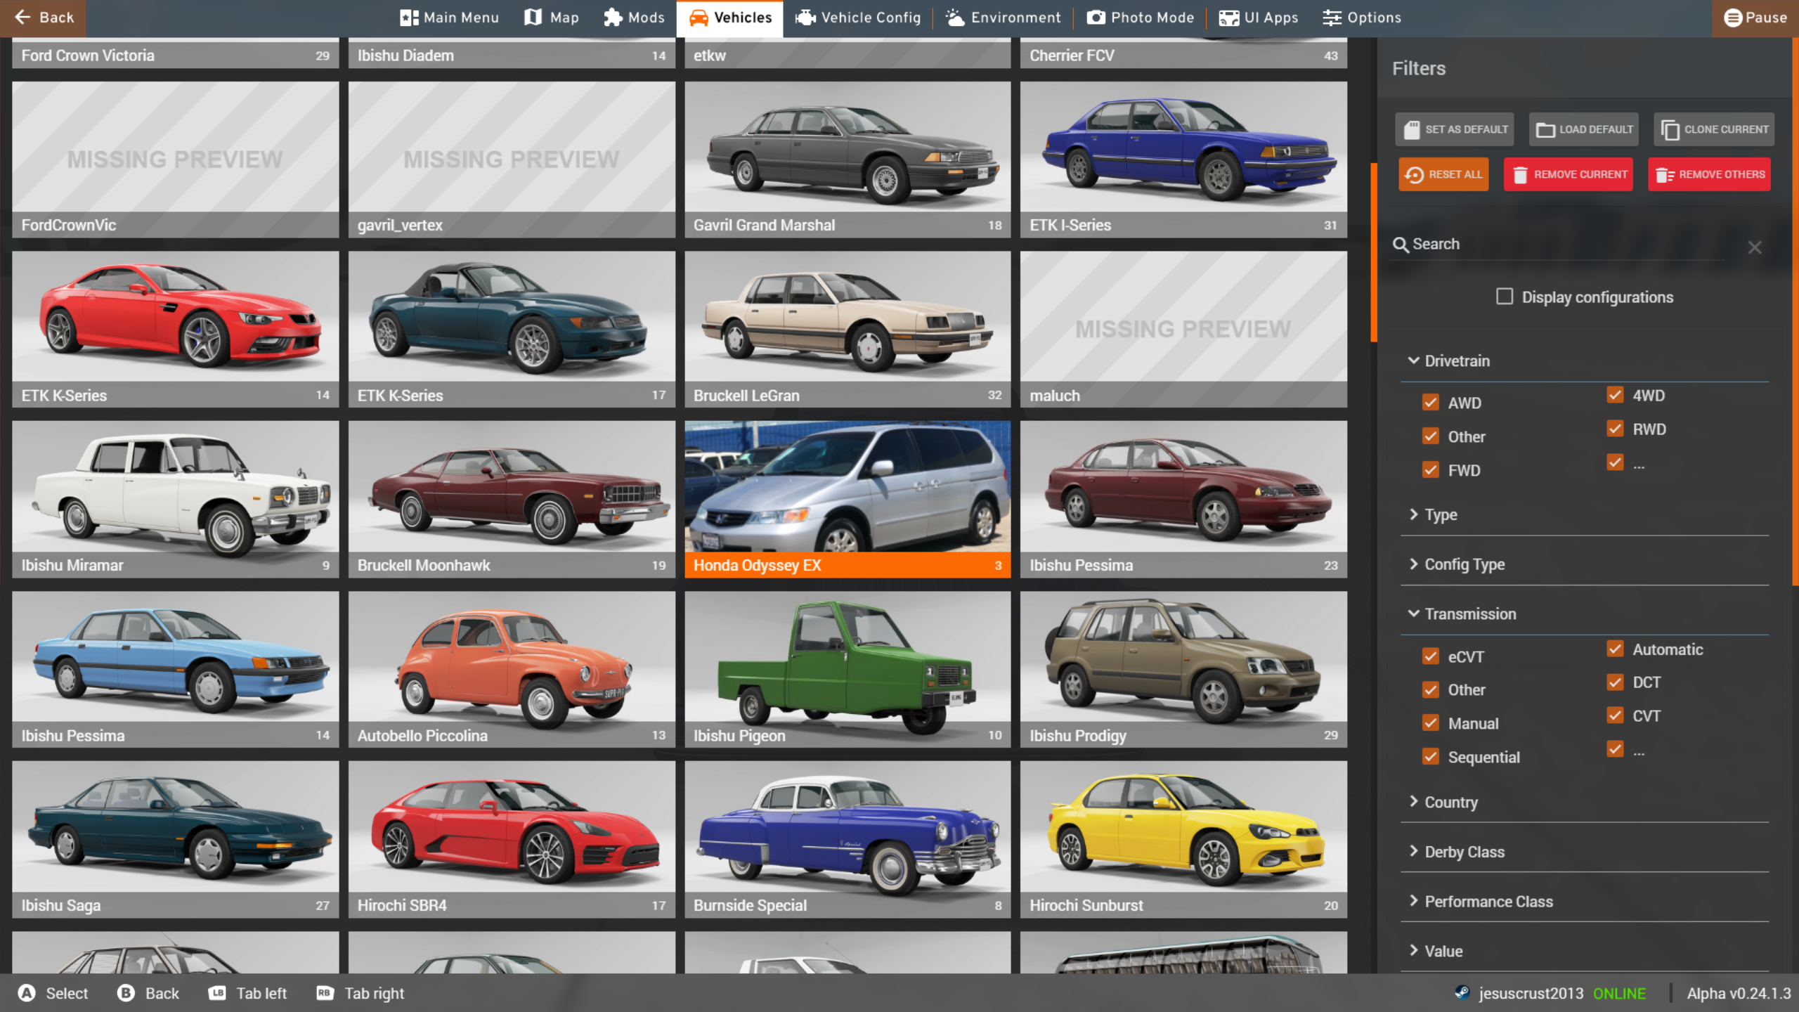This screenshot has height=1012, width=1799.
Task: Select the Gavril Grand Marshal thumbnail
Action: point(847,160)
